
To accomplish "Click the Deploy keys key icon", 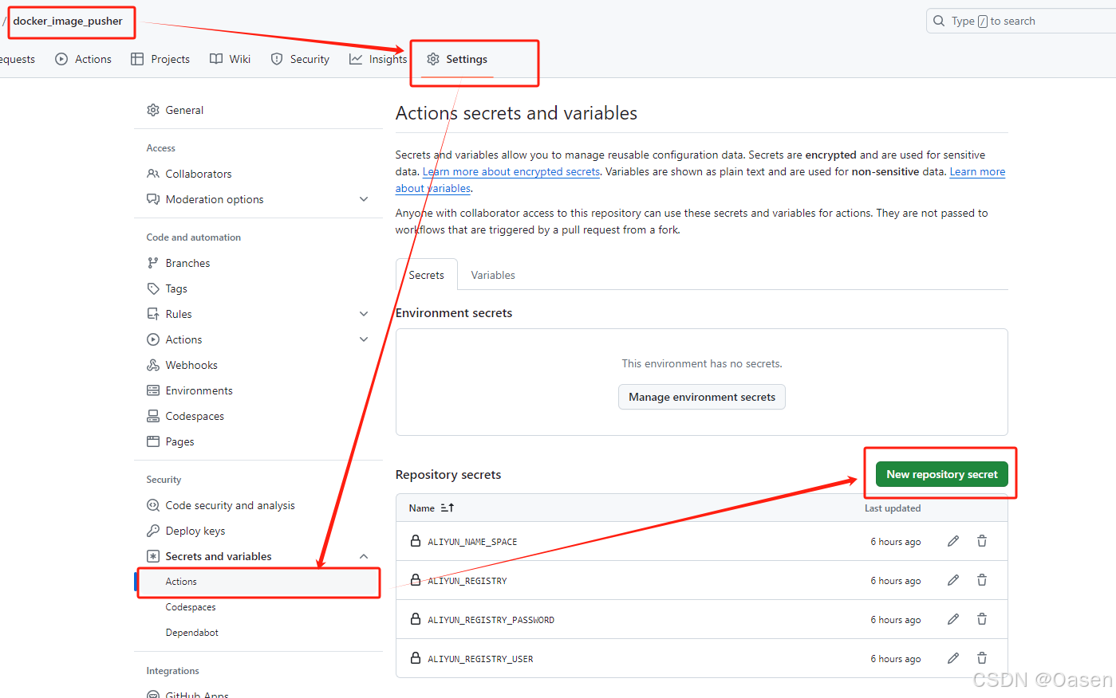I will (153, 531).
